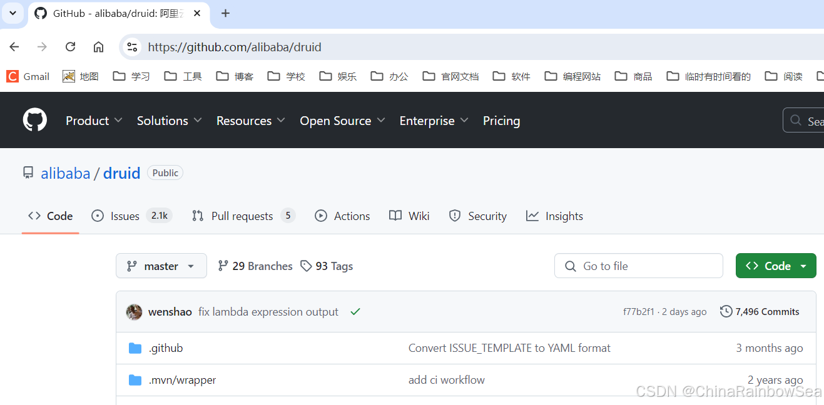Open the Wiki book icon
824x405 pixels.
coord(395,216)
